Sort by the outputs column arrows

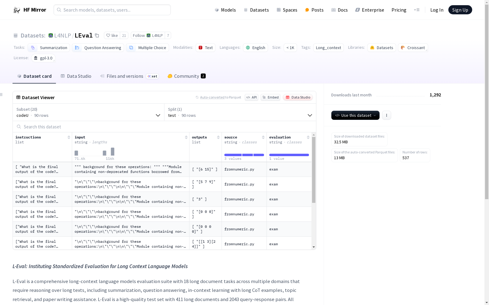tap(218, 137)
